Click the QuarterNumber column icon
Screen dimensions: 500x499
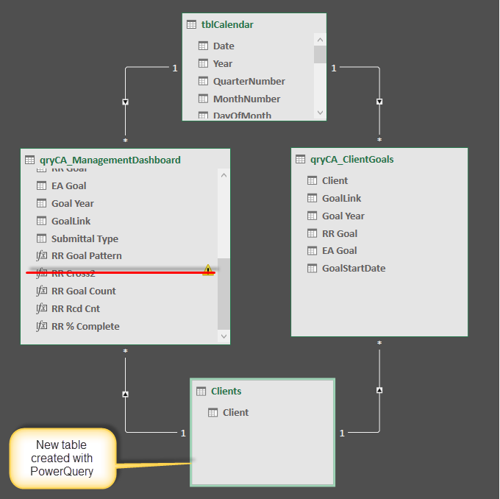coord(203,81)
